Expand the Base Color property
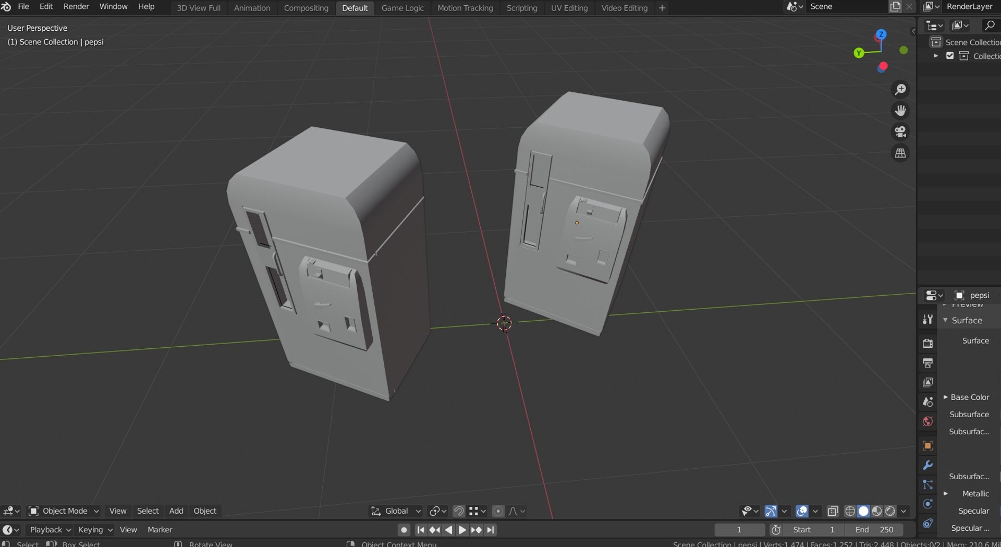 (945, 397)
